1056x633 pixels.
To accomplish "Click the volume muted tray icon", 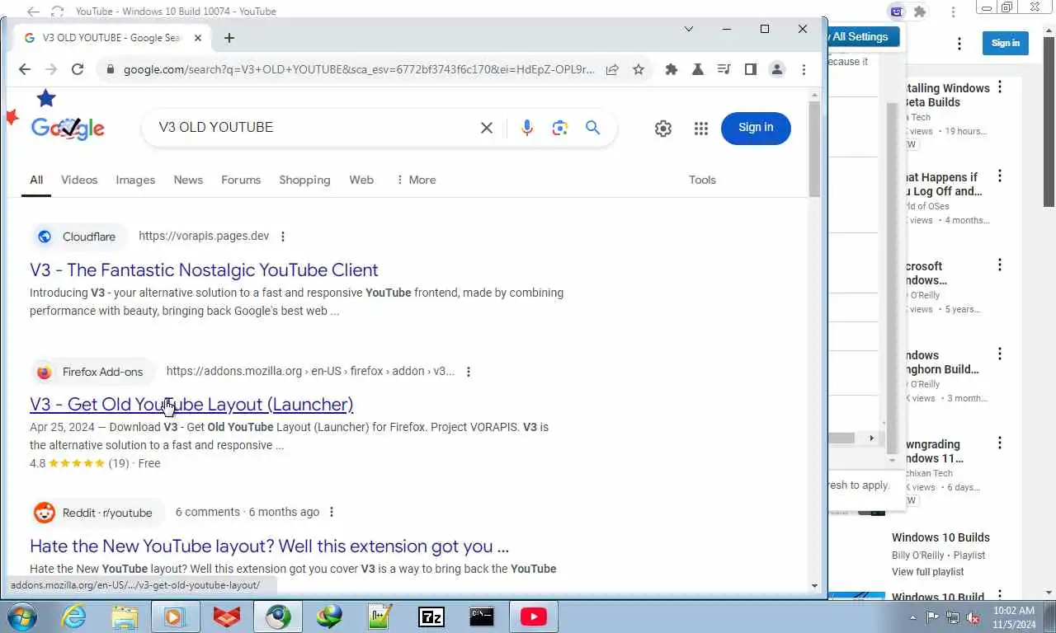I will [x=973, y=617].
